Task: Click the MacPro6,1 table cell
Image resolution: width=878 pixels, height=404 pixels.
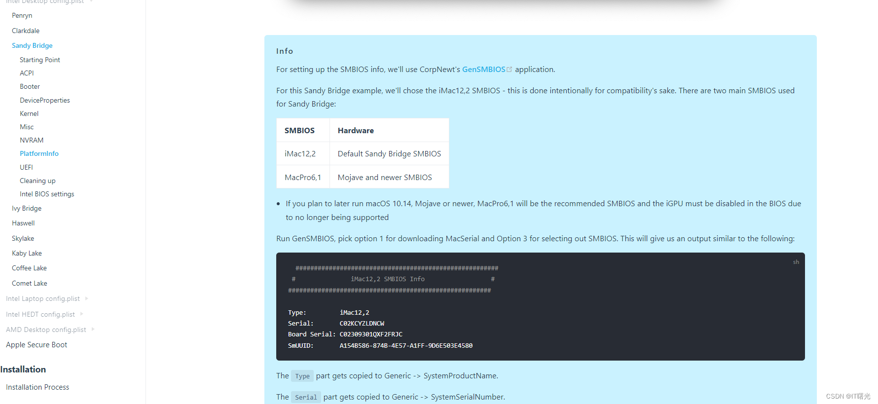Action: 303,178
